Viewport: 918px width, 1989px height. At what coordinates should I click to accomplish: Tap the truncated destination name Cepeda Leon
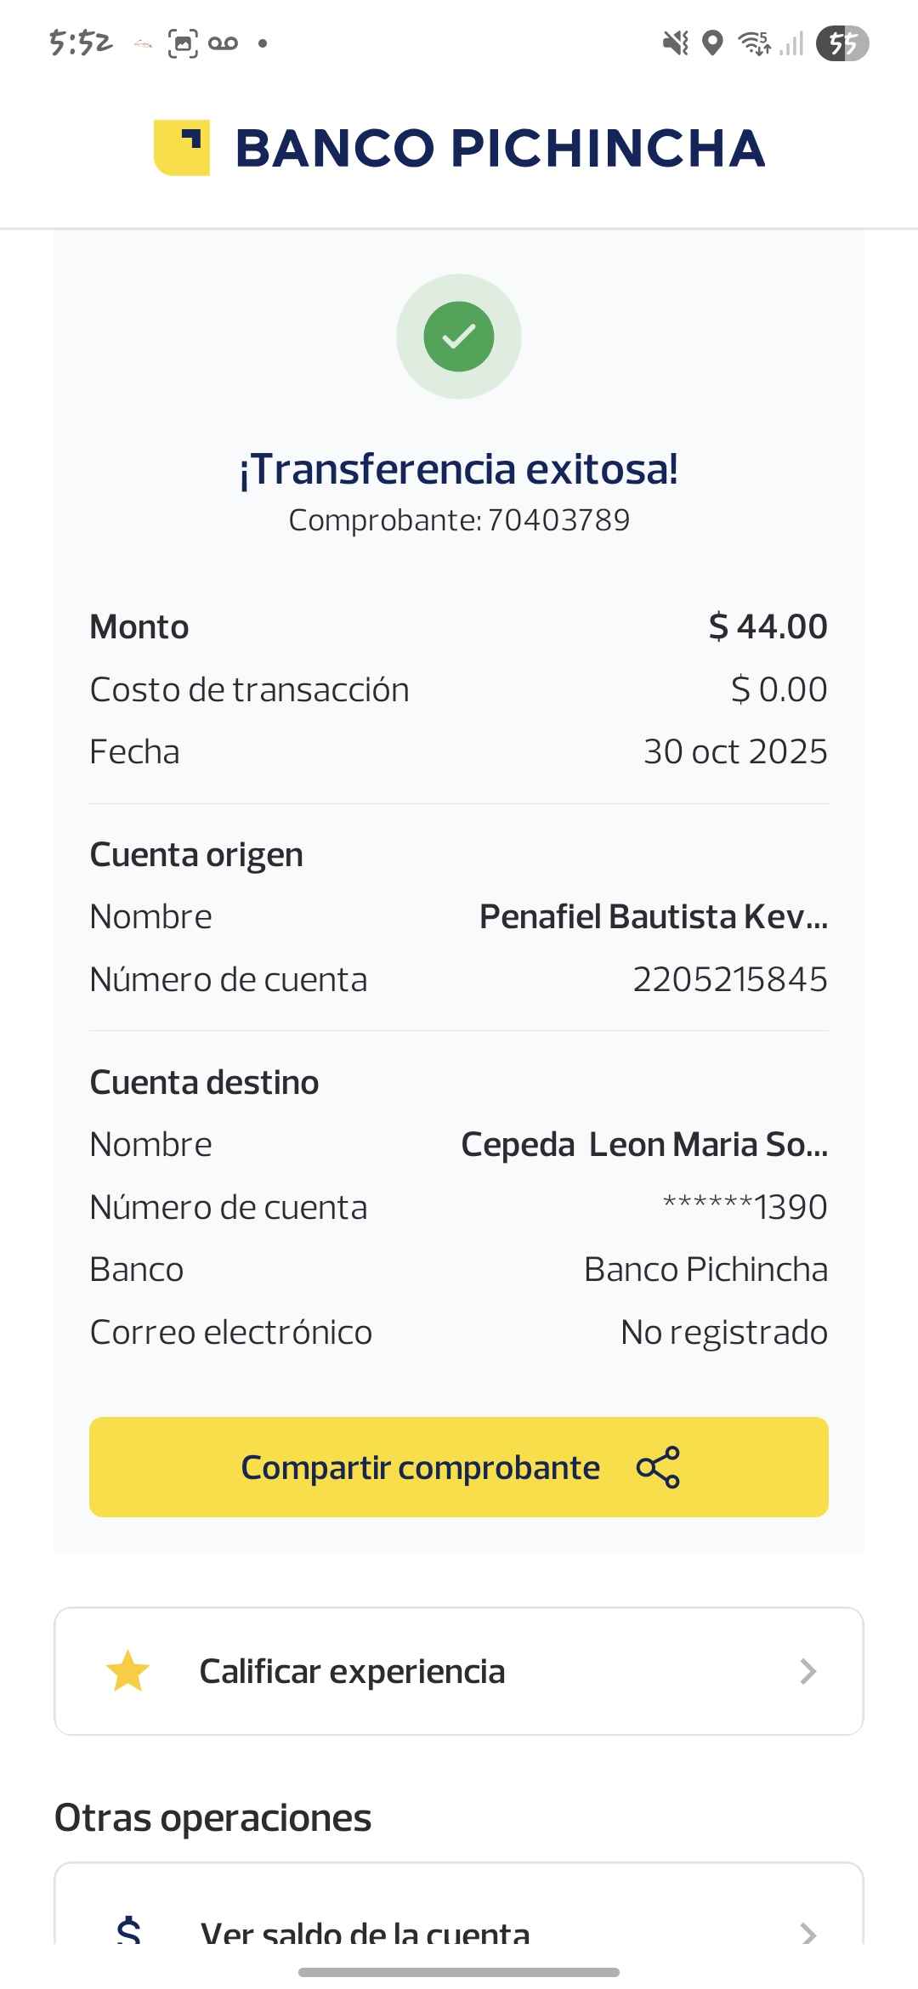tap(643, 1144)
